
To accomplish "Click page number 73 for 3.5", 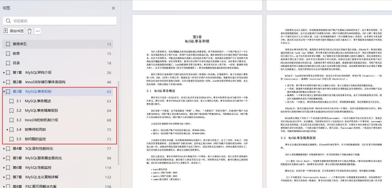I will click(109, 139).
